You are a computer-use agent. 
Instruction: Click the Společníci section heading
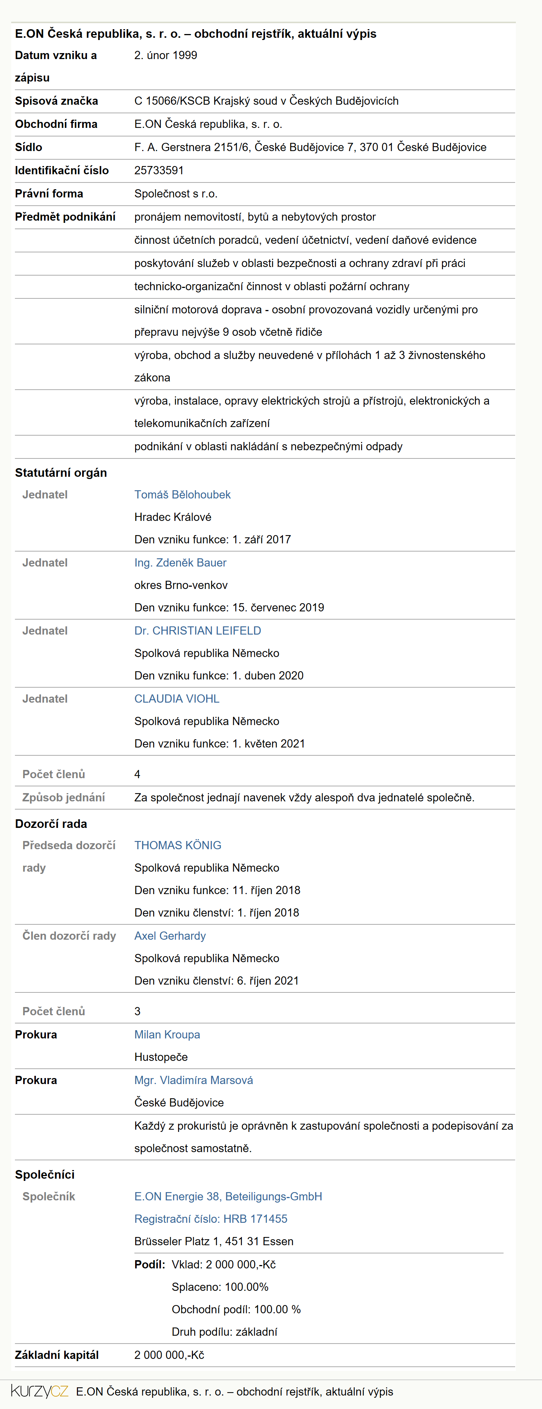(x=45, y=1174)
